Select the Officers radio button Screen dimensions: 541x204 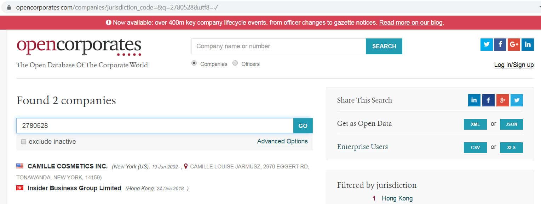point(235,63)
